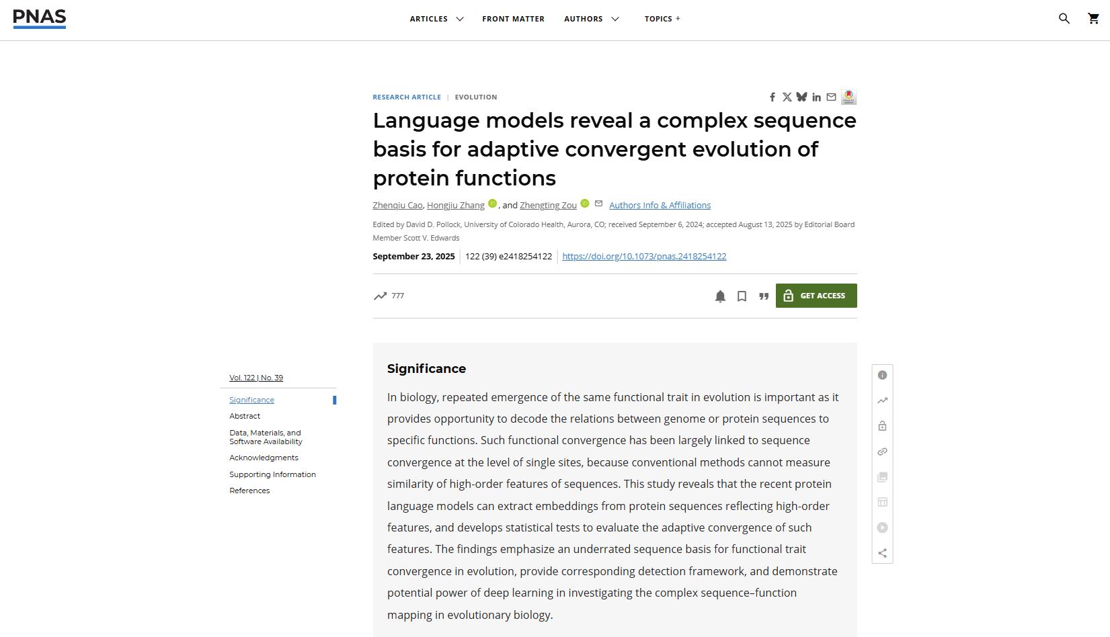Go to PNAS home logo

[x=40, y=18]
